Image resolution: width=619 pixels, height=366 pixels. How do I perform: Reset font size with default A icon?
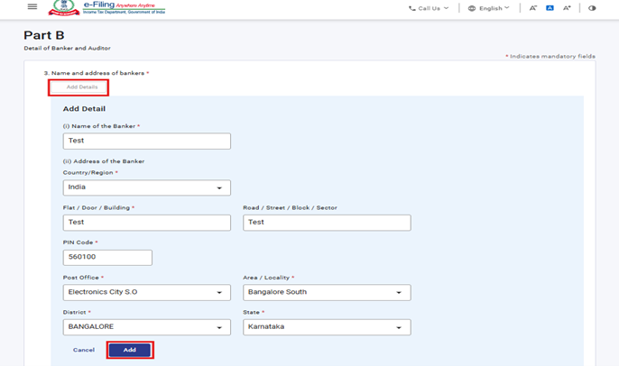550,8
